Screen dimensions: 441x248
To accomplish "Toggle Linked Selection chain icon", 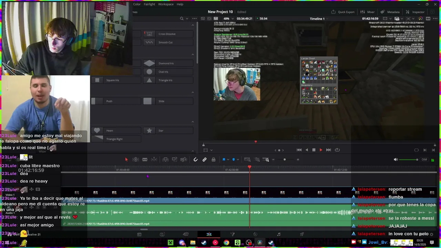I will tap(204, 159).
